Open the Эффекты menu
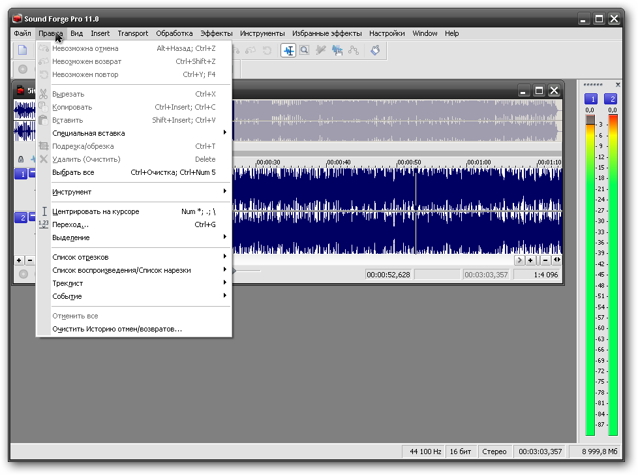 tap(216, 33)
